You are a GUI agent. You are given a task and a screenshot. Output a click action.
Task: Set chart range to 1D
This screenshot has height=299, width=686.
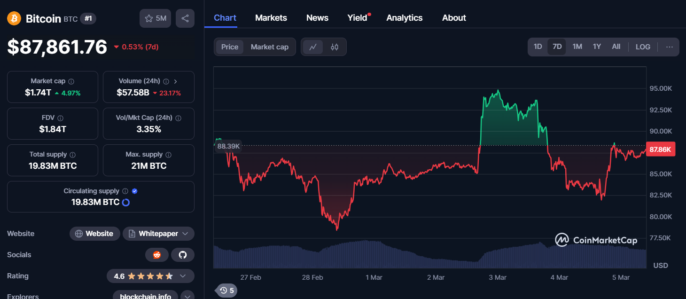click(x=538, y=47)
